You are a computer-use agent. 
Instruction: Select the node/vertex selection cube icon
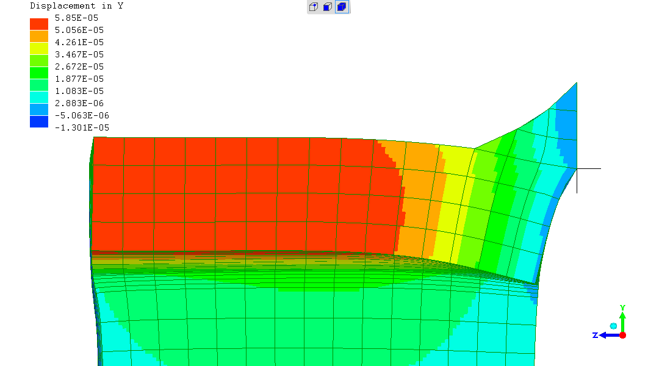coord(313,7)
